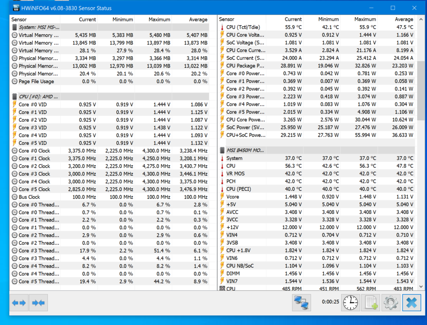This screenshot has width=427, height=325.
Task: Click thermometer icon next to PCH
Action: click(222, 181)
